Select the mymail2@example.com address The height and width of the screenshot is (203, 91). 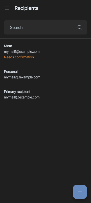point(22,77)
